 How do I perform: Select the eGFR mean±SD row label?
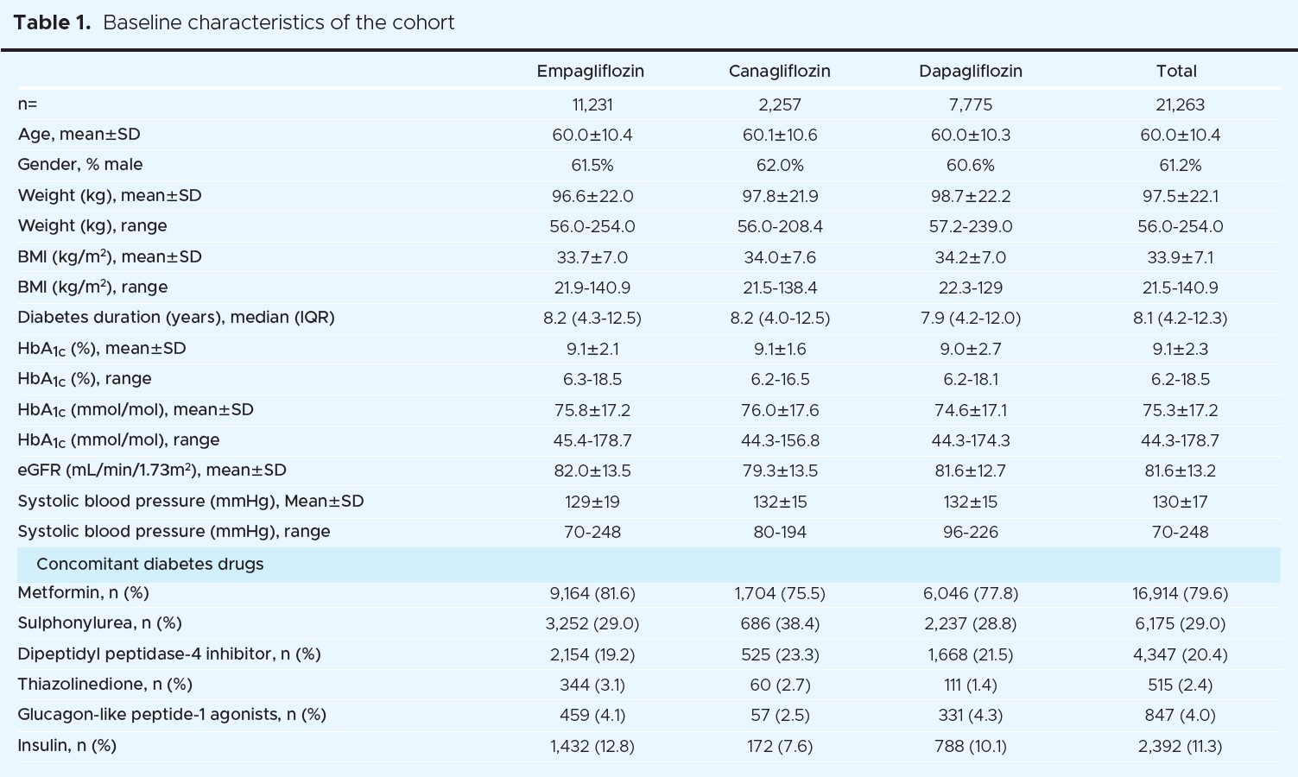[151, 471]
